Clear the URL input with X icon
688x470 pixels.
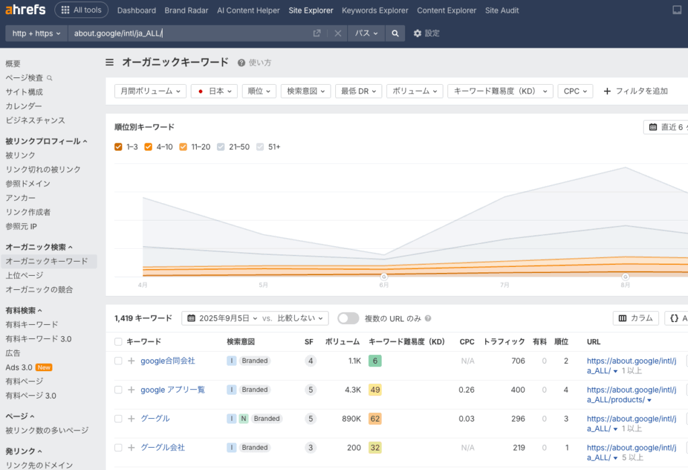point(337,33)
